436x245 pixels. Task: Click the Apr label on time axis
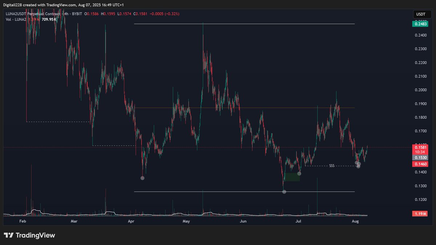131,221
